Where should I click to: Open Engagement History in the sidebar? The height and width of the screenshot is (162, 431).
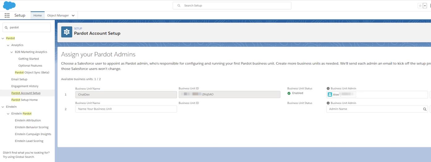pyautogui.click(x=25, y=86)
